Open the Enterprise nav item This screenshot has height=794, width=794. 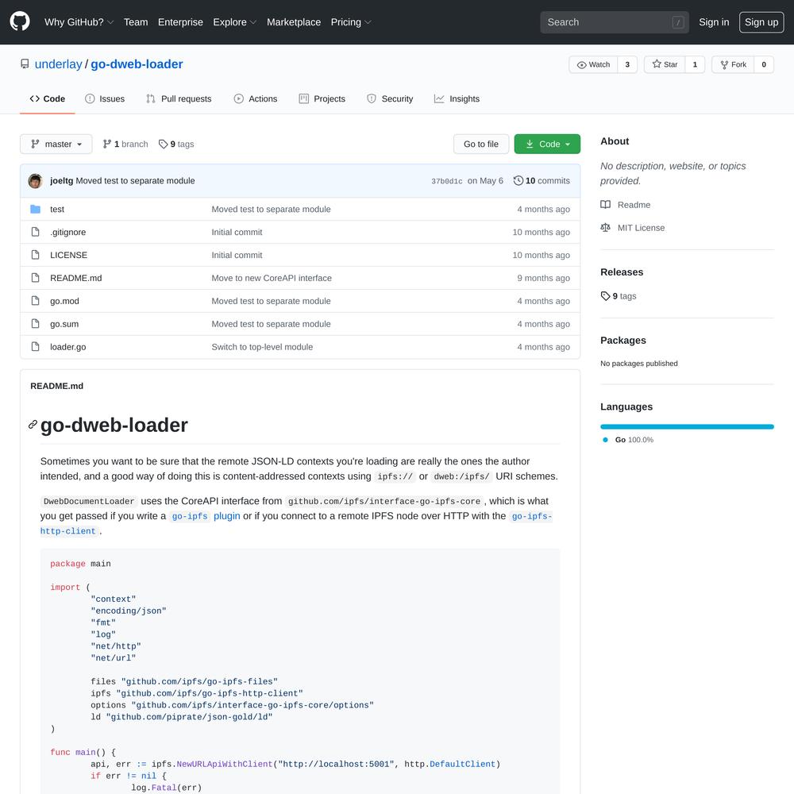click(x=180, y=22)
